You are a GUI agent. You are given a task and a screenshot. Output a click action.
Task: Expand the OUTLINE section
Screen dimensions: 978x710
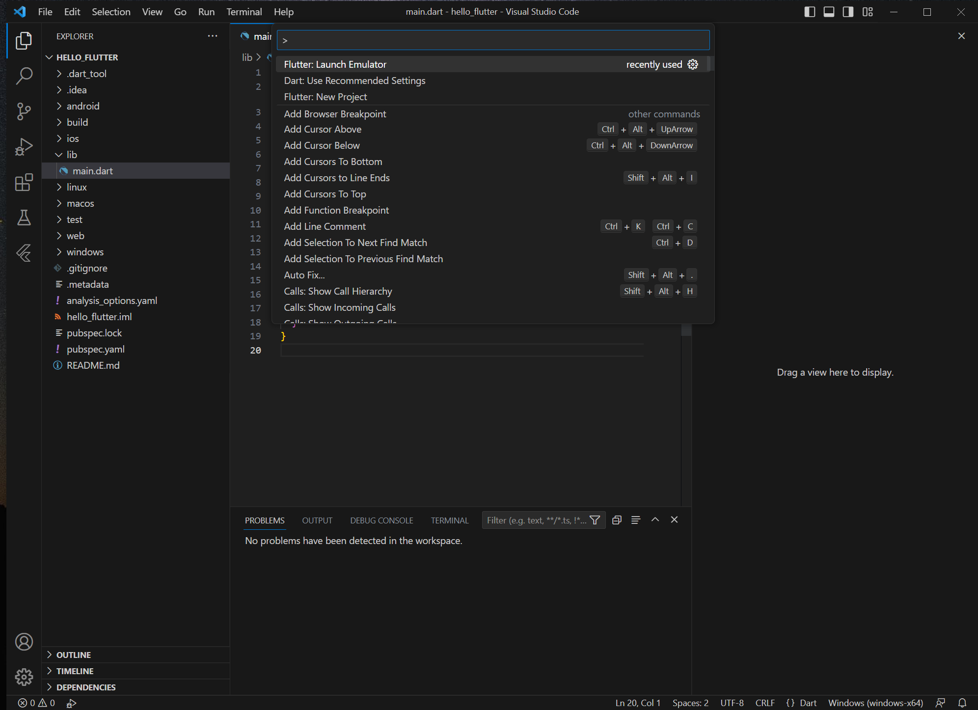coord(136,655)
